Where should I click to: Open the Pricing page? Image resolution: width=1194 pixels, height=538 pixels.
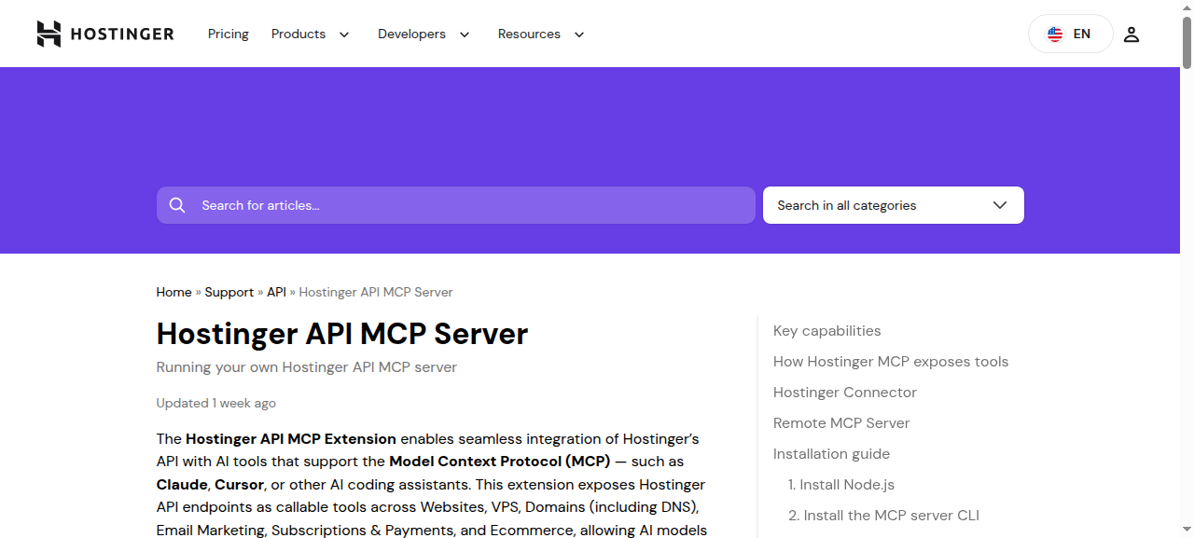click(229, 34)
